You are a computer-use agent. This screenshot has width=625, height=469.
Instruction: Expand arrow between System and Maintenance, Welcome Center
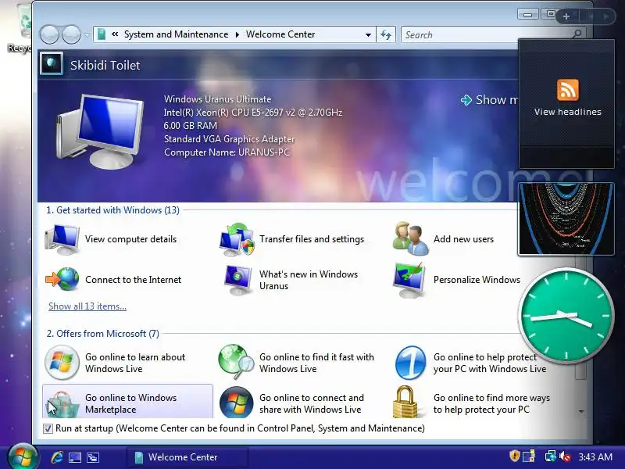click(x=237, y=34)
